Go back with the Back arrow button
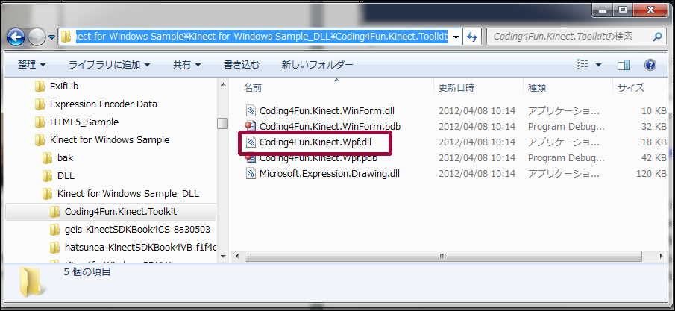Viewport: 675px width, 311px height. point(16,37)
